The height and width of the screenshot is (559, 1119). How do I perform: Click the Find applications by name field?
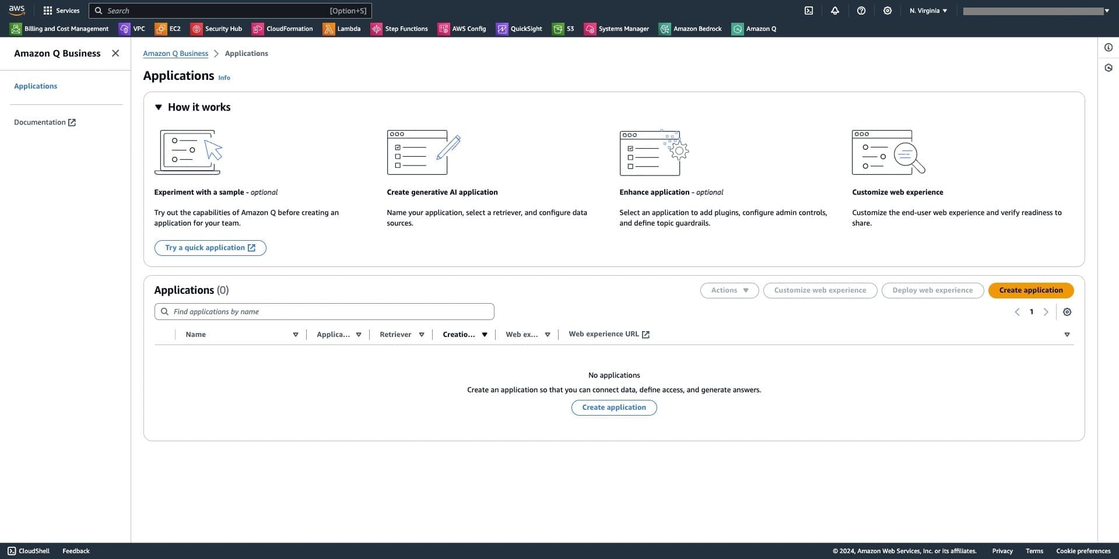324,312
